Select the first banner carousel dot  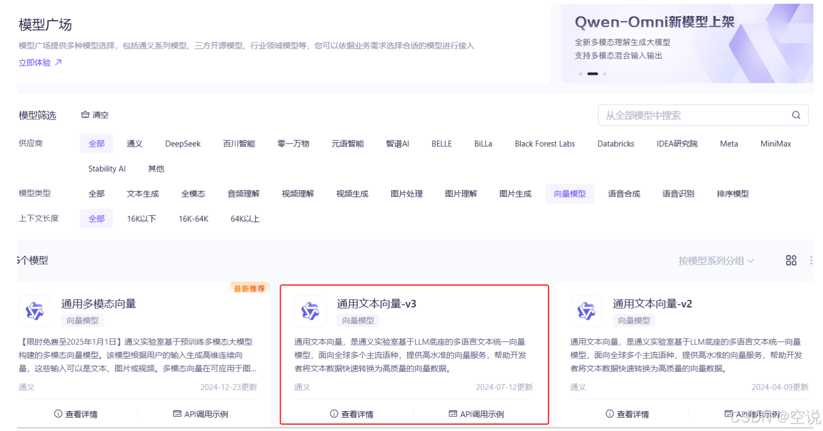click(581, 74)
